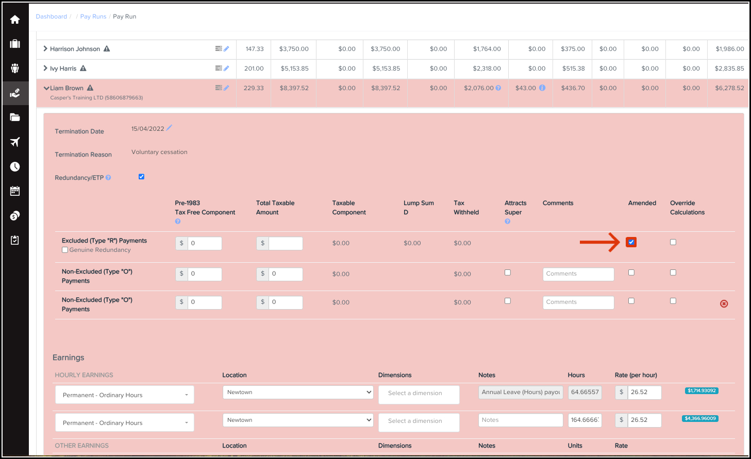This screenshot has height=459, width=751.
Task: Click first Comments field for Non-Excluded payments
Action: (x=578, y=274)
